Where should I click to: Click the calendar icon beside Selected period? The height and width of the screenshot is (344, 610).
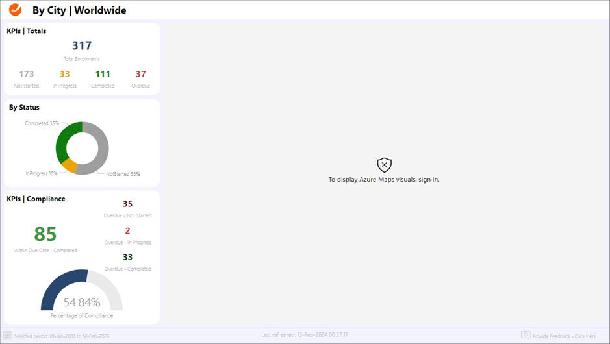[x=8, y=336]
